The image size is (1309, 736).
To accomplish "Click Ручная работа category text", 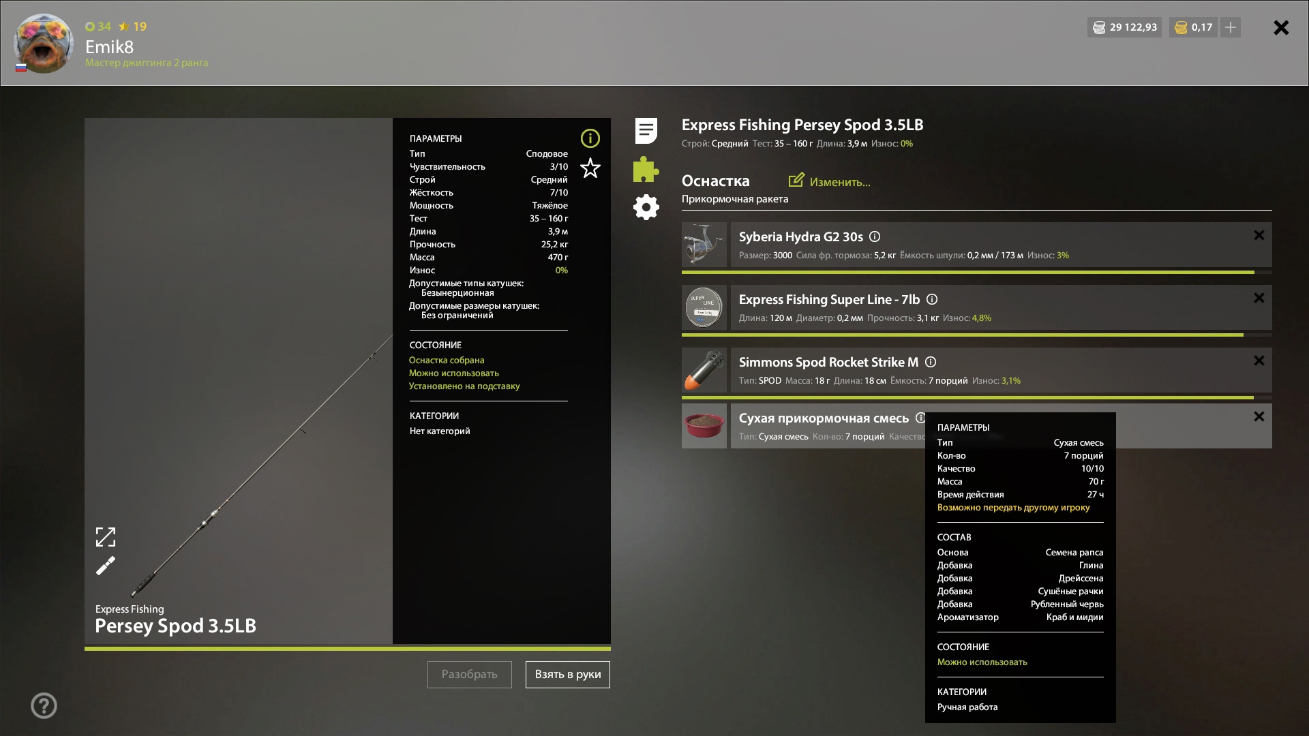I will pyautogui.click(x=967, y=707).
